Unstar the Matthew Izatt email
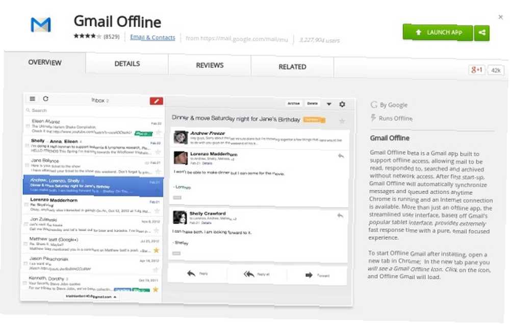This screenshot has height=324, width=510. coord(157,250)
